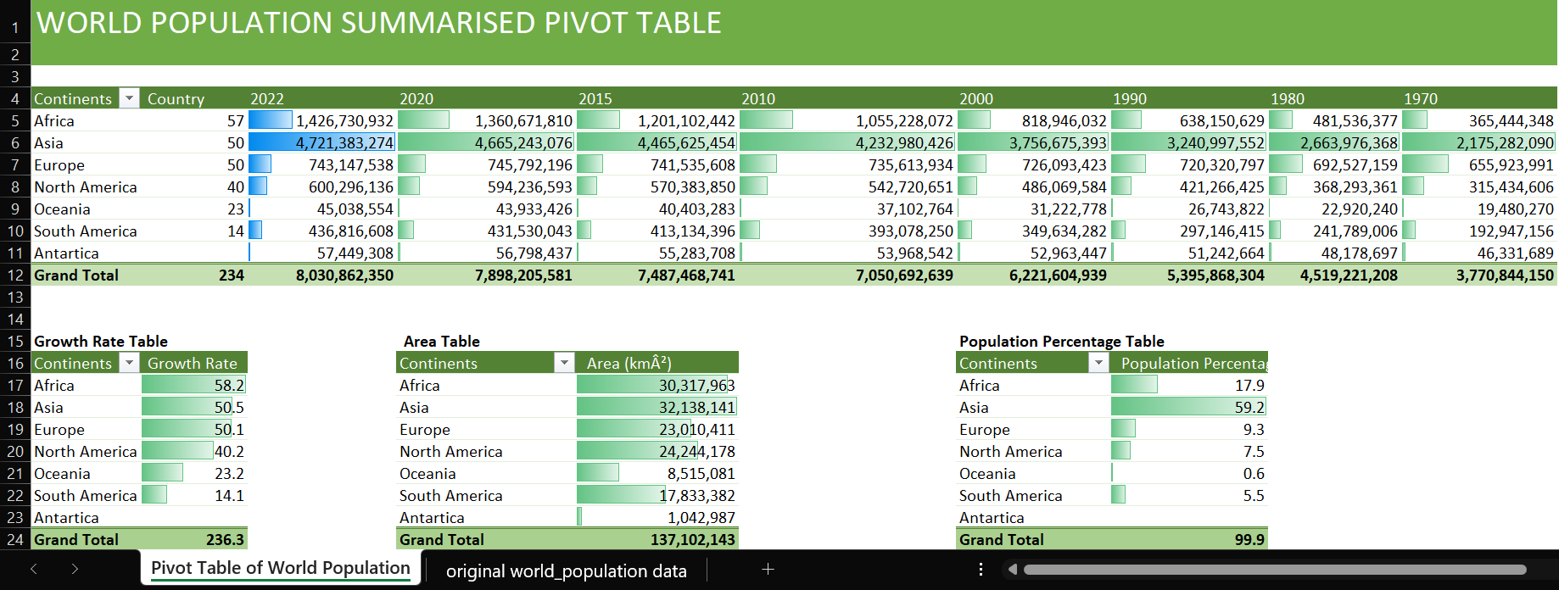Open the Continents filter dropdown in row 4
This screenshot has width=1559, height=590.
click(129, 98)
